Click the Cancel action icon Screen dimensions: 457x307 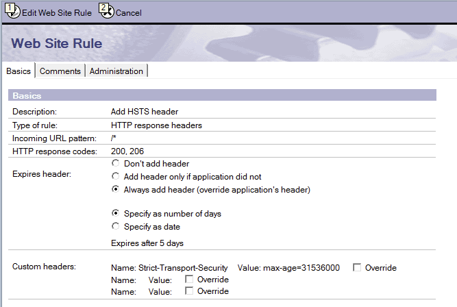[106, 10]
